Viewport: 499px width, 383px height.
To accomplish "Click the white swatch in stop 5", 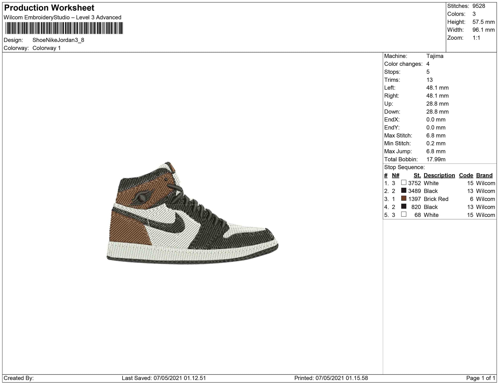I will 404,214.
